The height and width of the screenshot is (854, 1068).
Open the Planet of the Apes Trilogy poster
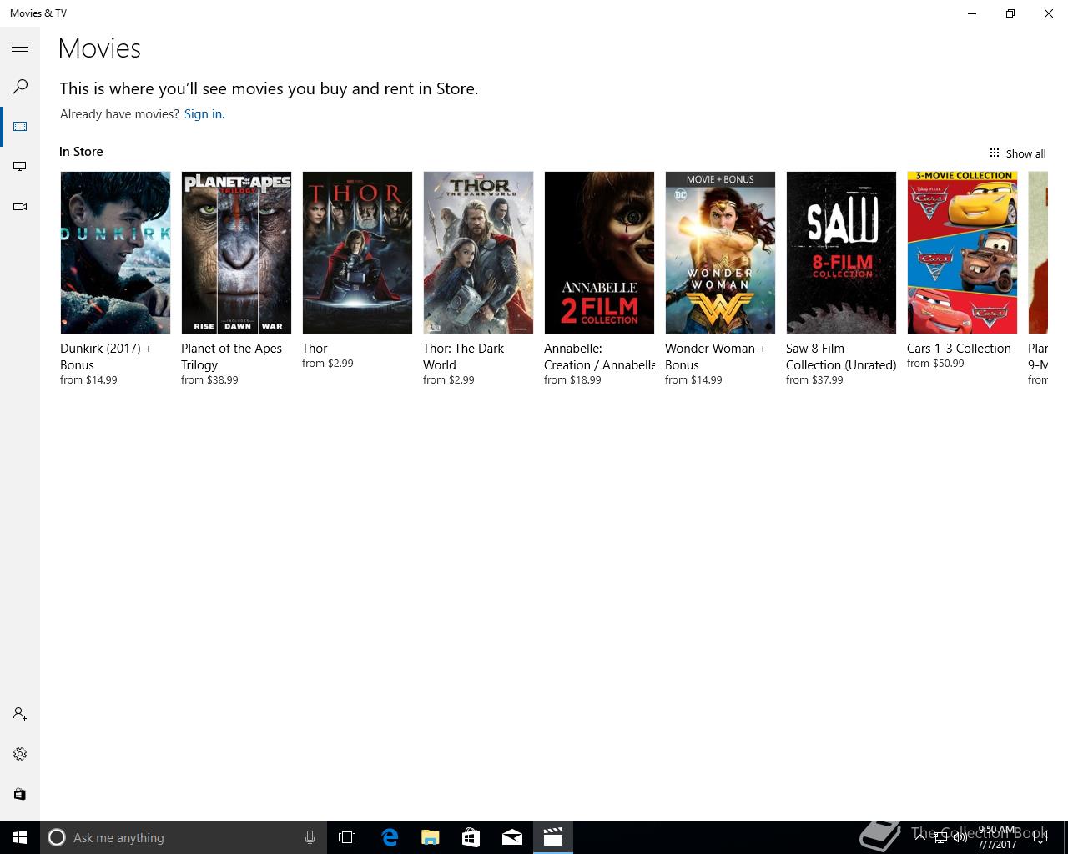(236, 253)
